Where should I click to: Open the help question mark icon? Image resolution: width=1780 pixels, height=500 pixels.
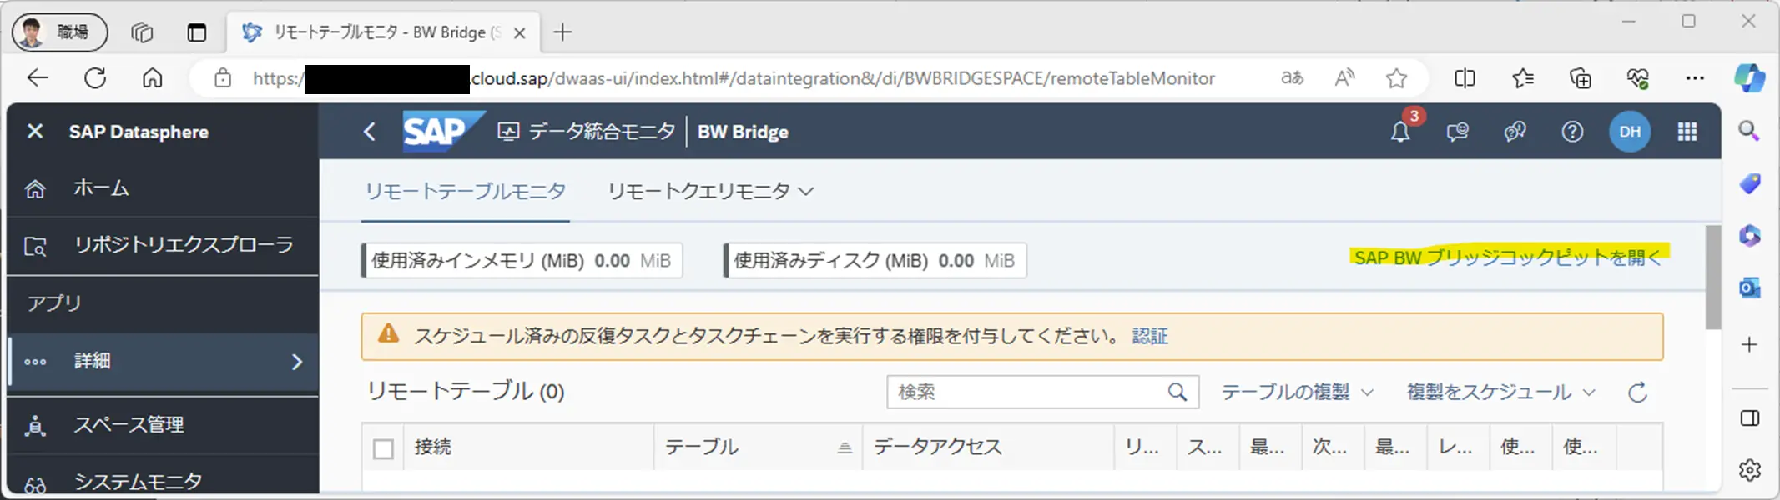tap(1572, 132)
